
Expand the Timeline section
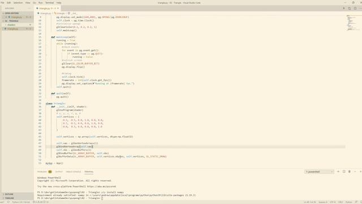coord(18,198)
